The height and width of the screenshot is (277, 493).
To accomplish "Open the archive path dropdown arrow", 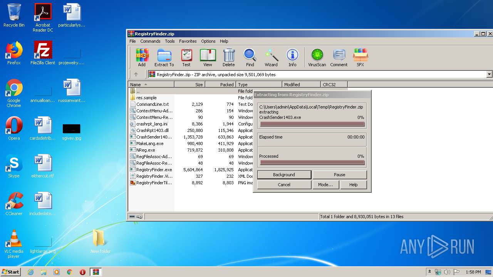I will click(490, 75).
